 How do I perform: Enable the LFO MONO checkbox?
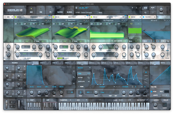click(79, 87)
